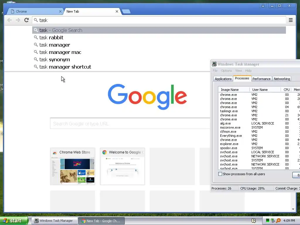Click the Windows Start button
300x225 pixels.
(x=14, y=221)
